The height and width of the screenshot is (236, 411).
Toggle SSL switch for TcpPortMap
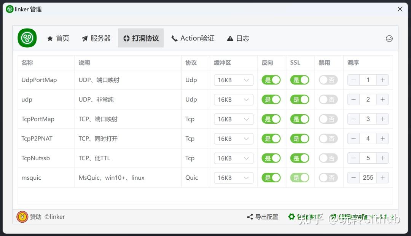(x=299, y=119)
